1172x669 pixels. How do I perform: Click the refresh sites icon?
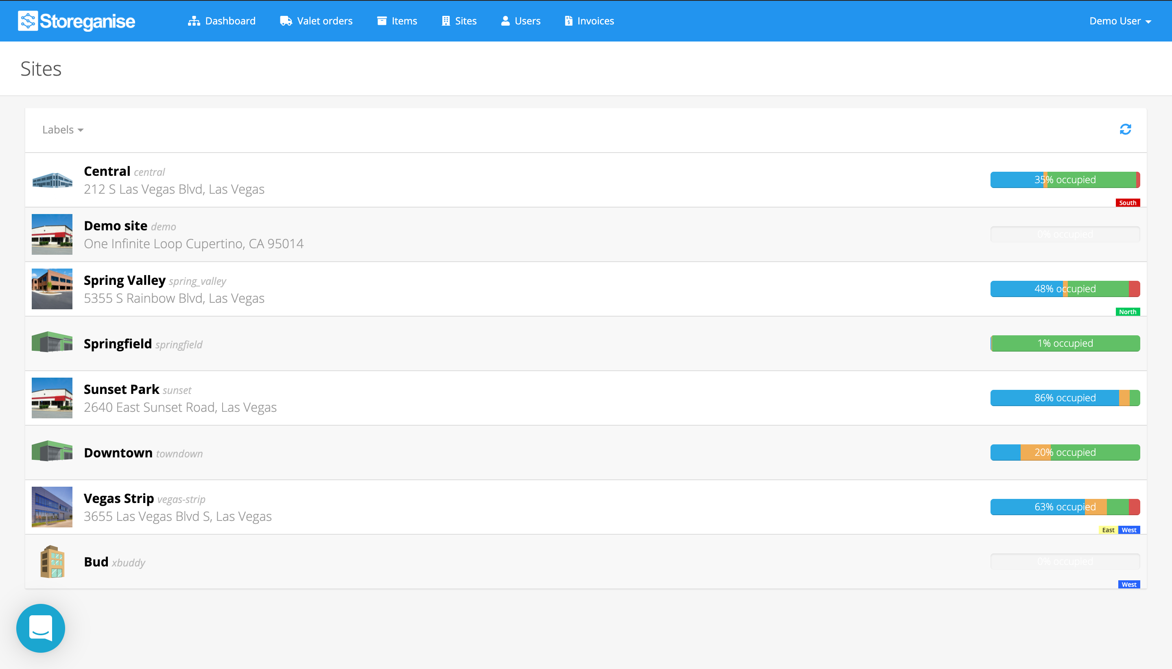(x=1125, y=129)
